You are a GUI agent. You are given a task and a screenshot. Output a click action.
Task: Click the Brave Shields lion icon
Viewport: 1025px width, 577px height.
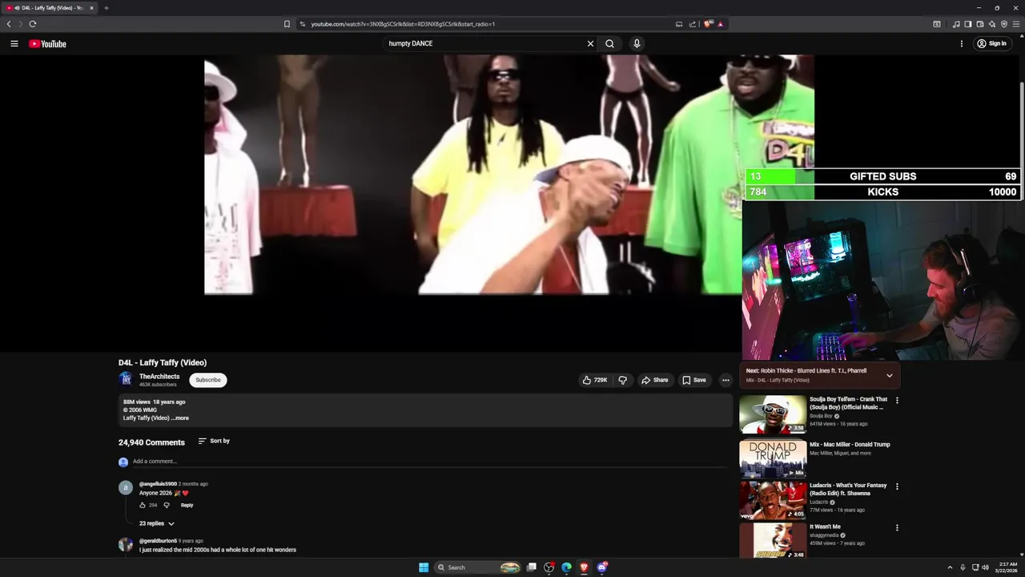tap(708, 24)
